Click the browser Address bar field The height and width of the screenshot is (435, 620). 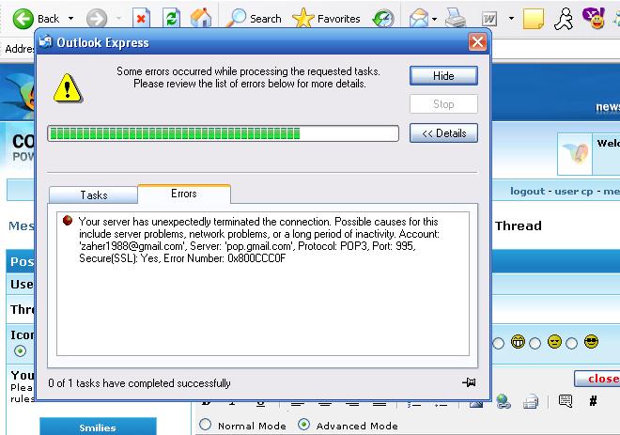tap(555, 49)
